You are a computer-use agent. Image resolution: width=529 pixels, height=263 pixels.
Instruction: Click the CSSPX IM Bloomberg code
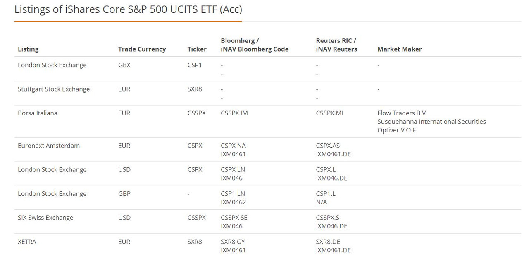[x=234, y=113]
